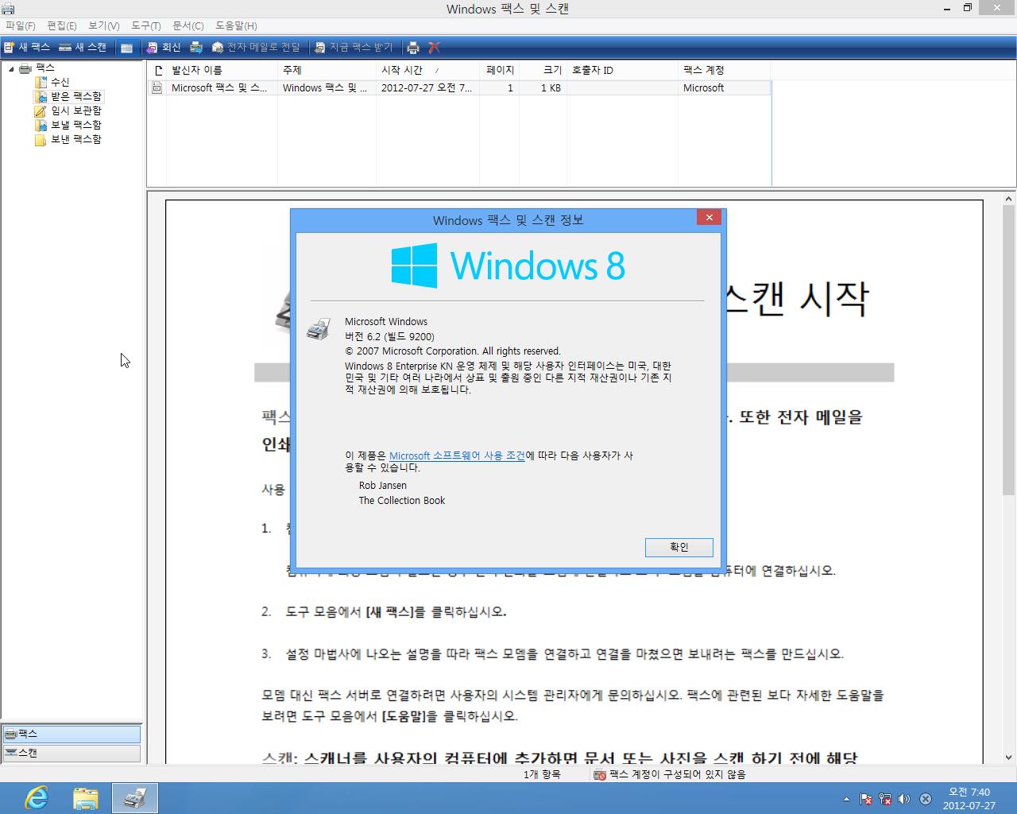Click the network status tray icon
This screenshot has width=1017, height=814.
tap(885, 799)
